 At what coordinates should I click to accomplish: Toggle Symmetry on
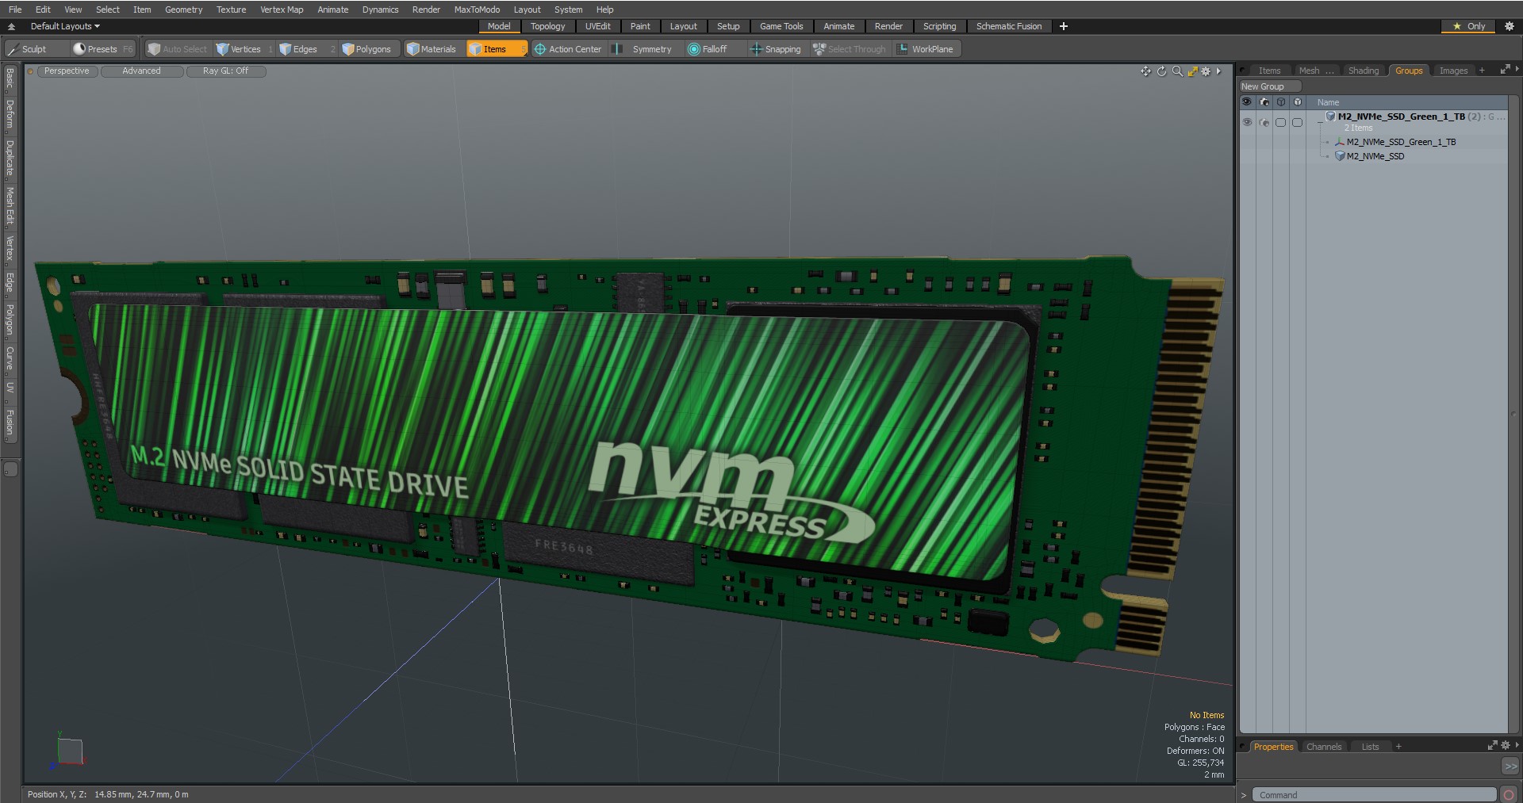coord(644,49)
